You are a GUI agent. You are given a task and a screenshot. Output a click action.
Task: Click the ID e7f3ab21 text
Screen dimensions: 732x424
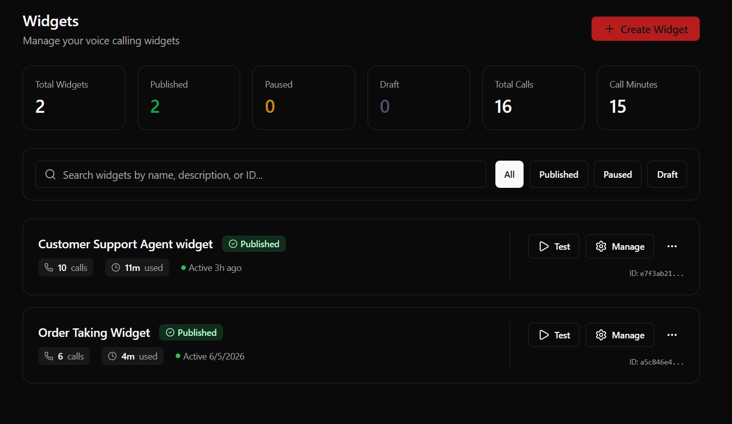[x=656, y=273]
